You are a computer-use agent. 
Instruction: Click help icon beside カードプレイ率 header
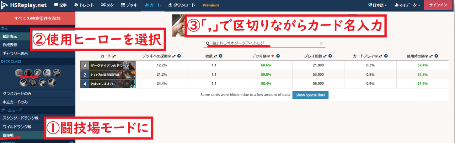386,56
